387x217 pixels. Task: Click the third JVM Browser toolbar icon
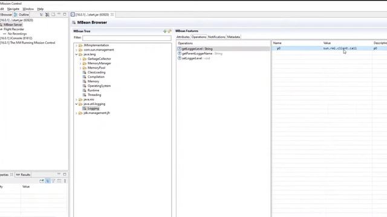point(53,14)
